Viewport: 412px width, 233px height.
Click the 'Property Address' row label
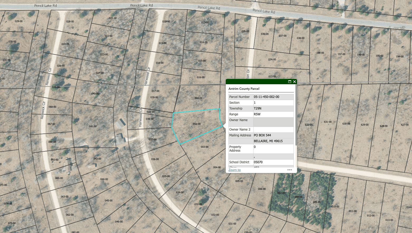click(x=235, y=149)
